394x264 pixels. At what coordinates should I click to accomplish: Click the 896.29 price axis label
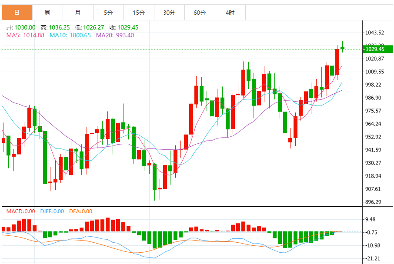pos(373,202)
